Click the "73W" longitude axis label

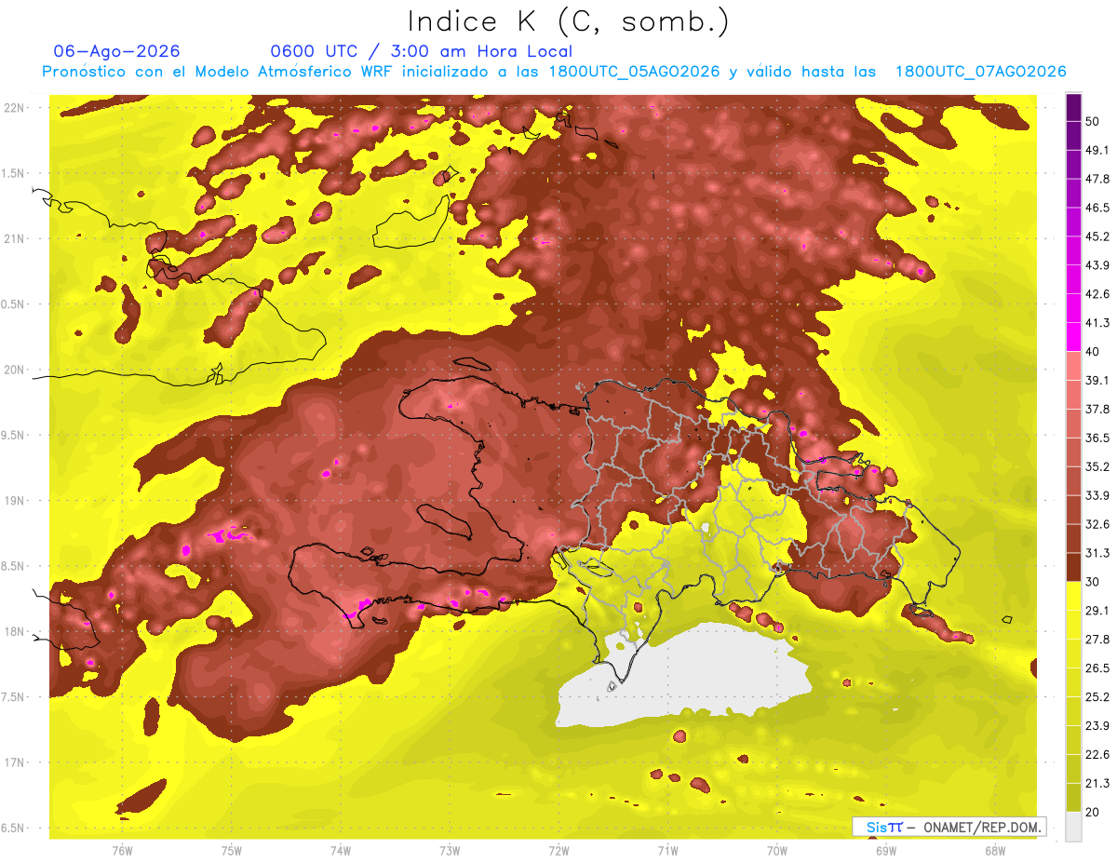click(450, 851)
